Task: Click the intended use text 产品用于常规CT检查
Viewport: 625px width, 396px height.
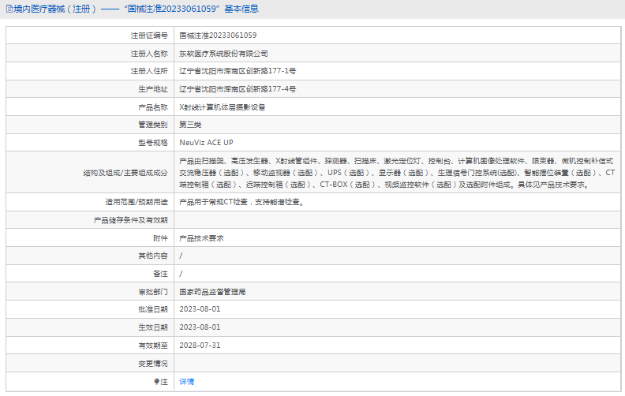Action: tap(242, 202)
